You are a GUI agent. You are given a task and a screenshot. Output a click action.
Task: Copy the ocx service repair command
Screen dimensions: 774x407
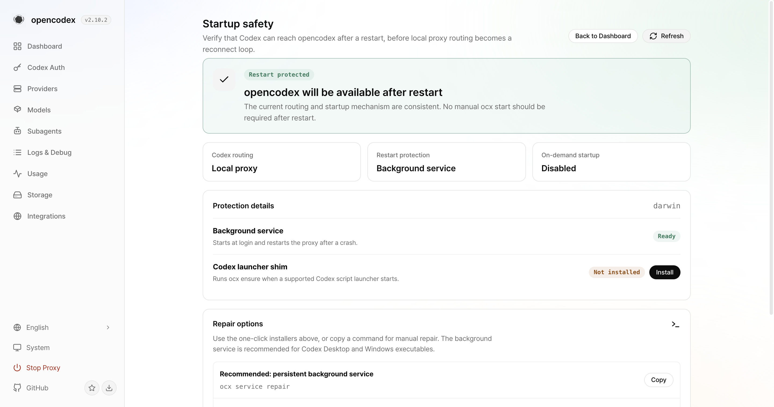click(658, 380)
